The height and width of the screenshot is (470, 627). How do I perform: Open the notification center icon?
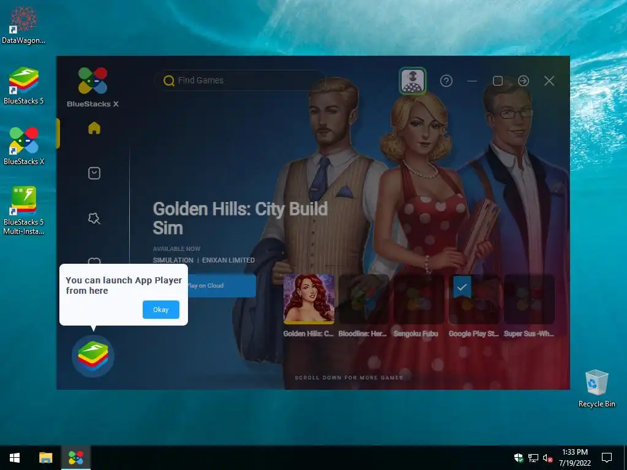tap(607, 458)
